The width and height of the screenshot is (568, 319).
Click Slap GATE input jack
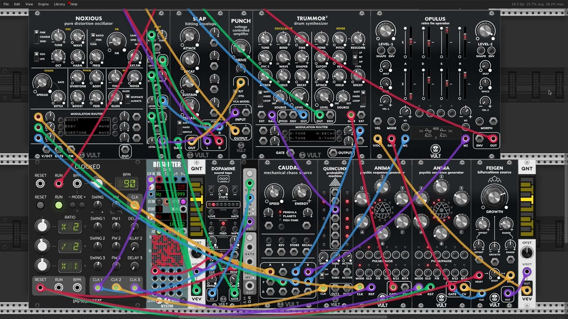coord(178,141)
